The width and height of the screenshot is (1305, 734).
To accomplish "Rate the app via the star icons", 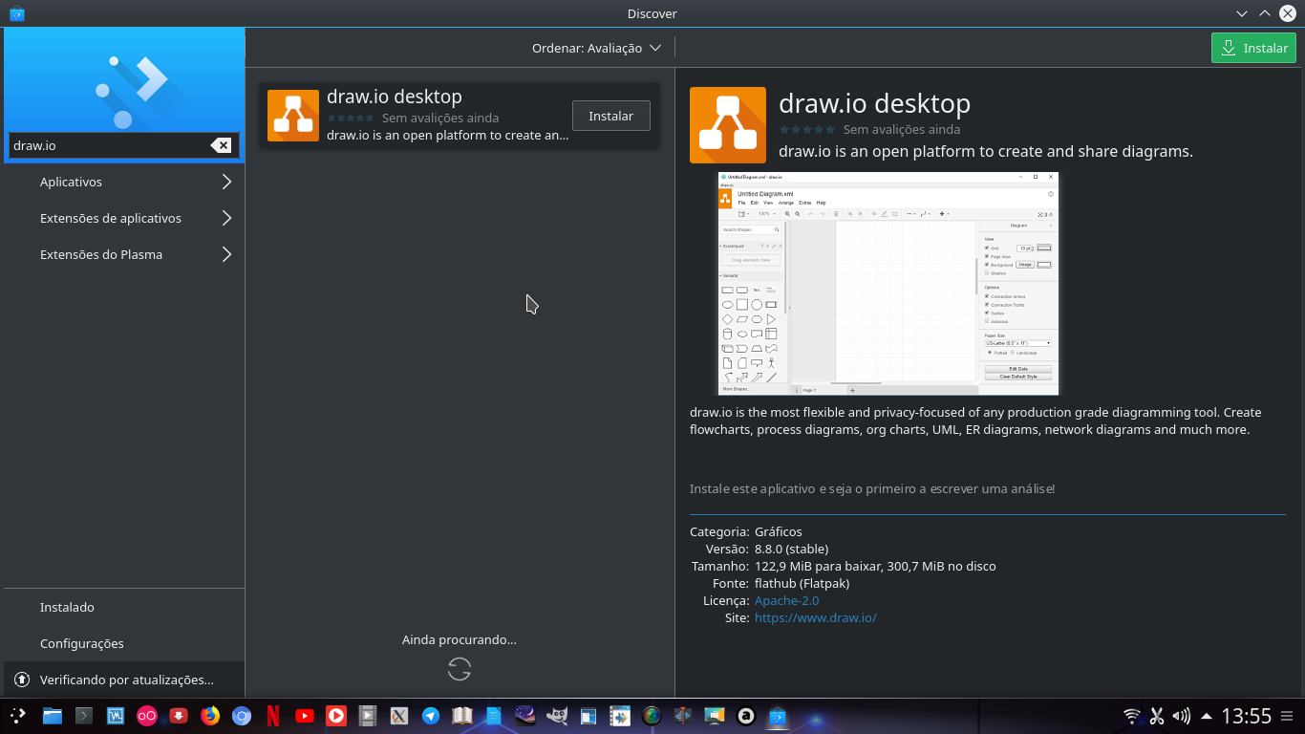I will (x=807, y=129).
